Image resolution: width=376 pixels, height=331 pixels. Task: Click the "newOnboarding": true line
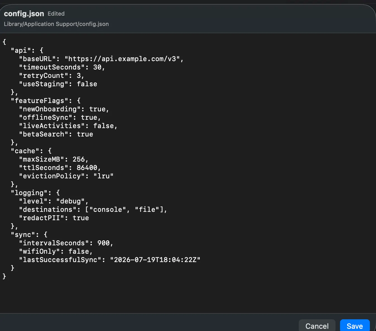coord(64,109)
